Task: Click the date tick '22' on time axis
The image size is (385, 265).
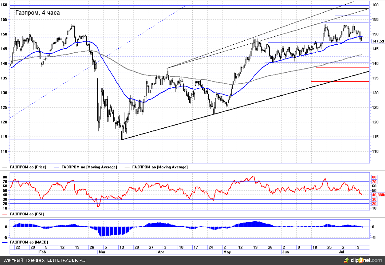Action: click(18, 247)
